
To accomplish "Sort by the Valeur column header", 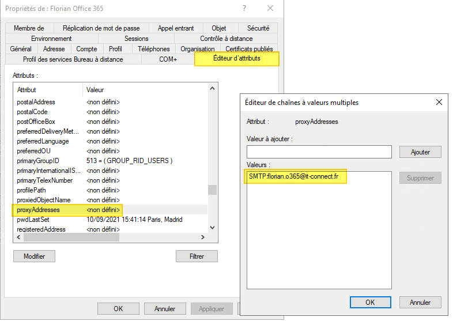I will point(145,90).
